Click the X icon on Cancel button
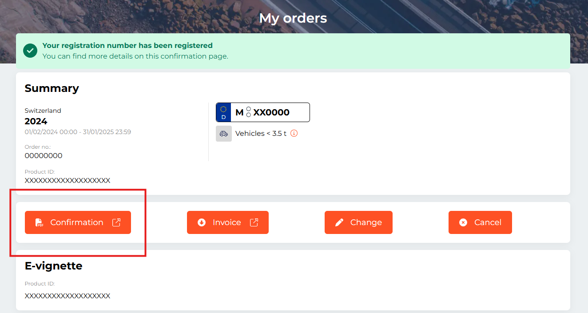The width and height of the screenshot is (588, 313). (463, 222)
